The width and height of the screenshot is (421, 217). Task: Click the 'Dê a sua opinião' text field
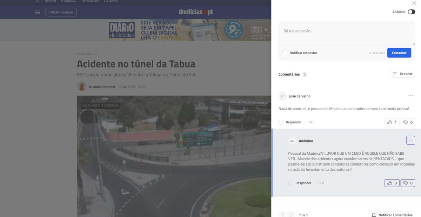click(x=347, y=31)
